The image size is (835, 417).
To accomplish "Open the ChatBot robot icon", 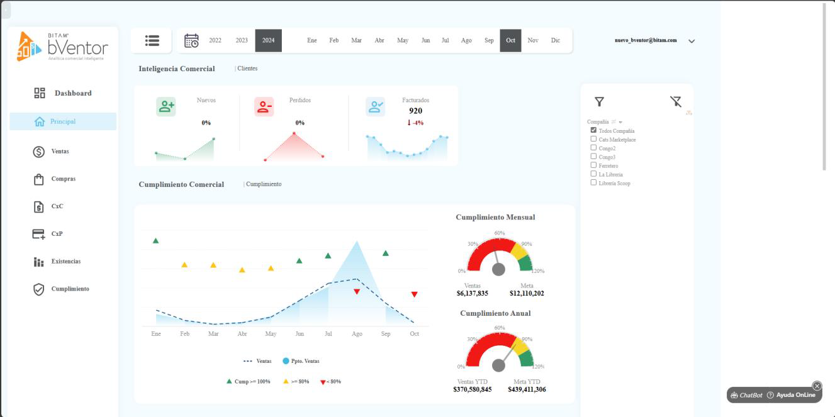I will [x=734, y=395].
